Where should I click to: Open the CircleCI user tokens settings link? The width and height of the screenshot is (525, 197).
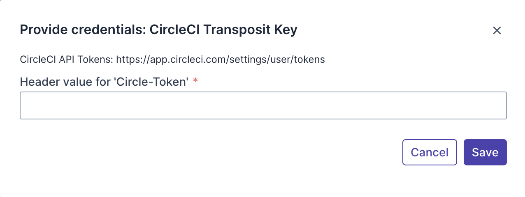pos(221,60)
